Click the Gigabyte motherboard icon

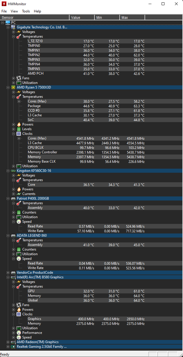(x=13, y=27)
